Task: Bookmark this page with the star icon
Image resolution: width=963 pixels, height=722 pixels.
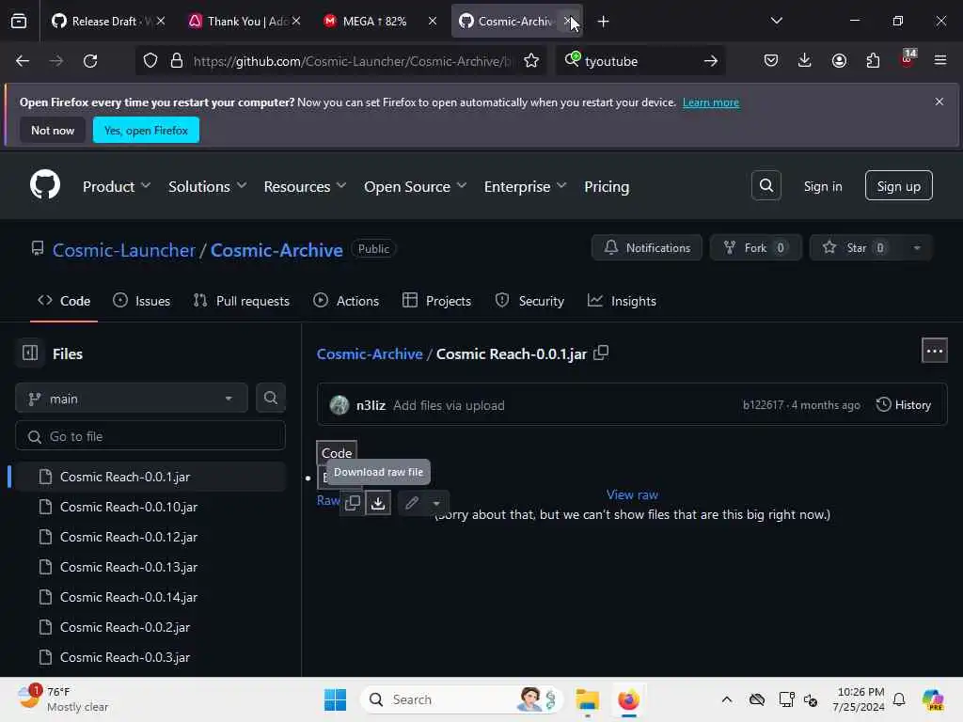Action: click(x=531, y=61)
